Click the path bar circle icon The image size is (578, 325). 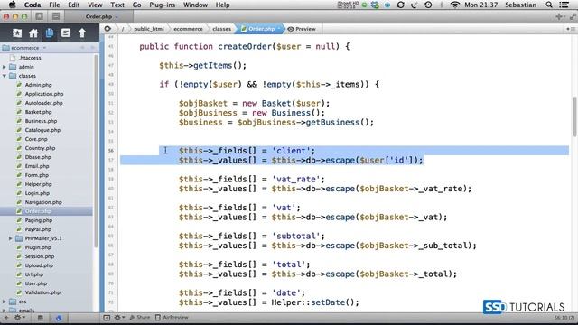(x=107, y=29)
